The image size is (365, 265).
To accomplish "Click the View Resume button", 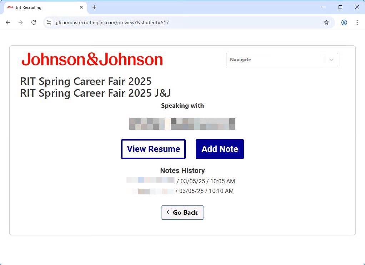I will pos(154,149).
